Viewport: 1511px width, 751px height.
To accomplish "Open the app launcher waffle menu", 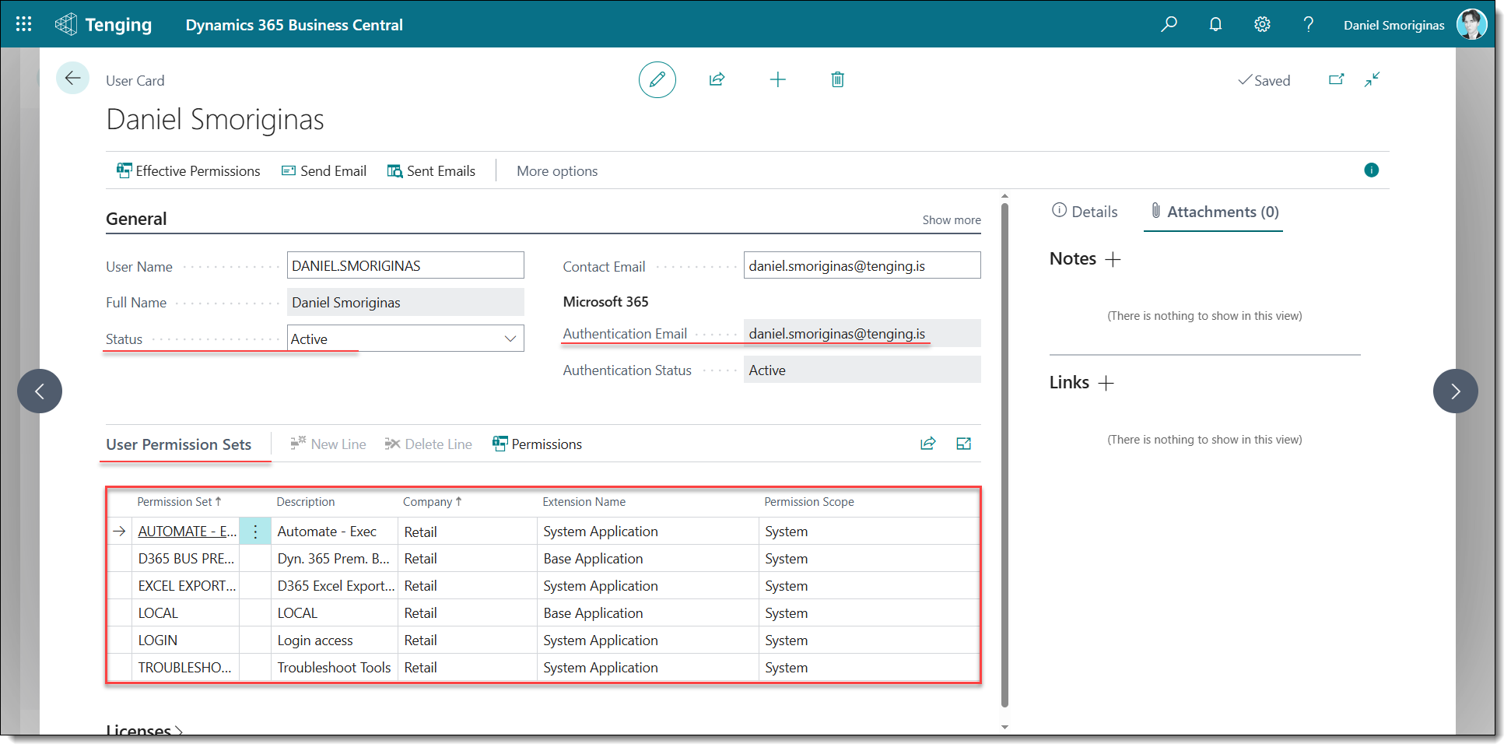I will (x=24, y=24).
